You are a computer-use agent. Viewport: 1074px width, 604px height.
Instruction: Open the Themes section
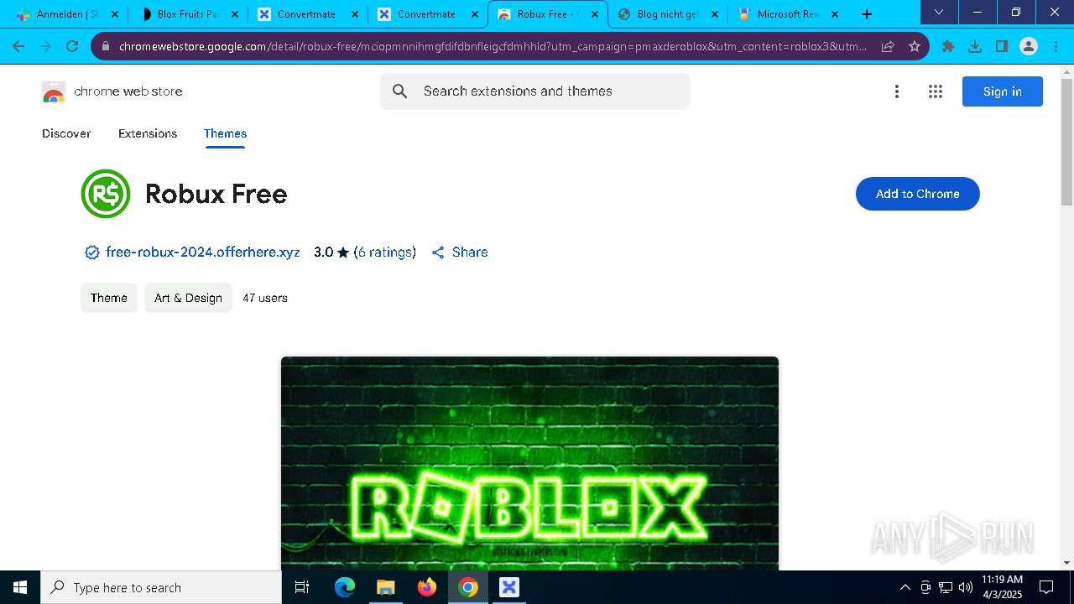225,133
